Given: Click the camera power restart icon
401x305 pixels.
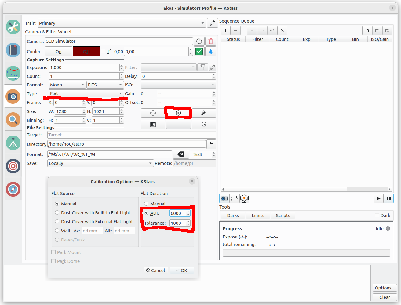Looking at the screenshot, I should coord(199,41).
